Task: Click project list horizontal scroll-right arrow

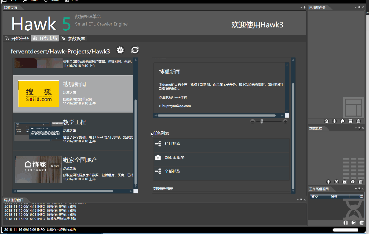Action: tap(131, 191)
